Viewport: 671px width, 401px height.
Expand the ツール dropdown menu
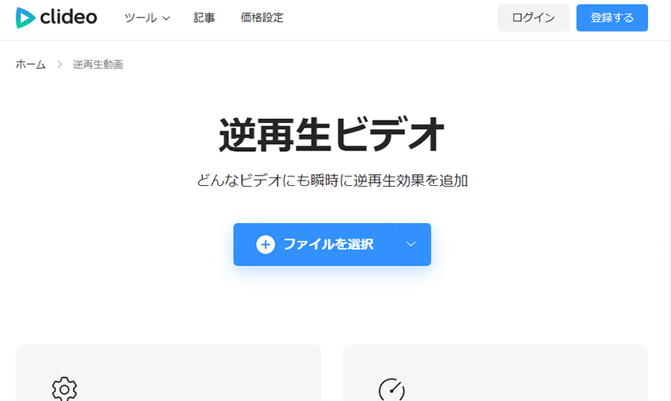(x=147, y=18)
